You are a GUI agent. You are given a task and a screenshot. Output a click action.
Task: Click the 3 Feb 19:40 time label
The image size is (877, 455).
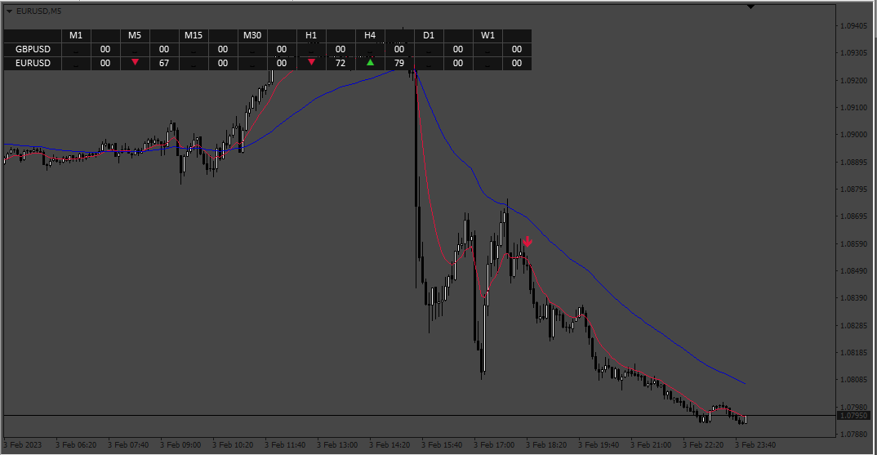pos(599,445)
